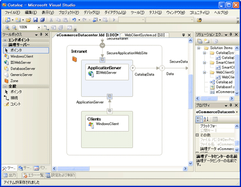Collapse the SmartClient folder node
The width and height of the screenshot is (241, 187).
tap(204, 62)
